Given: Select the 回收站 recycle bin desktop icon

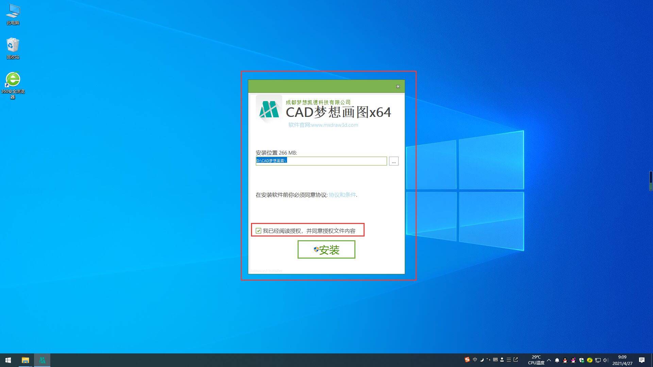Looking at the screenshot, I should click(x=13, y=48).
